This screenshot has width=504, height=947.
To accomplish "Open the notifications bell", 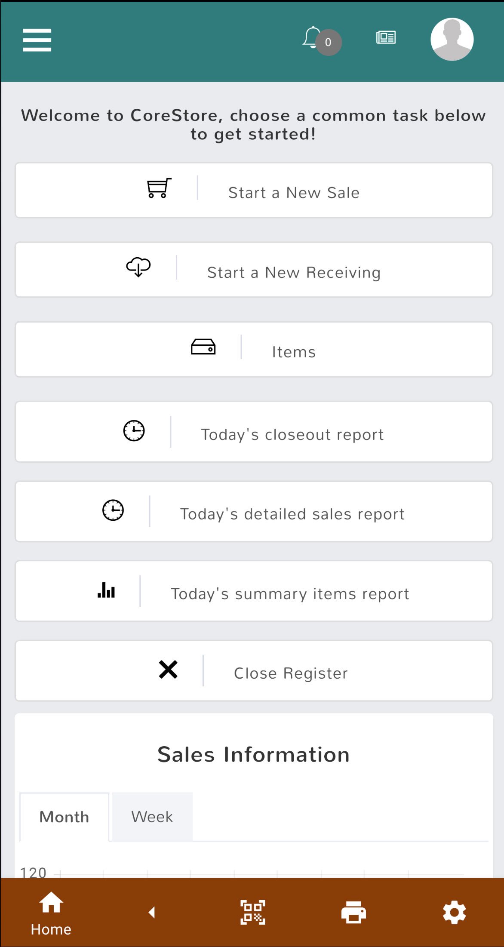I will coord(313,37).
